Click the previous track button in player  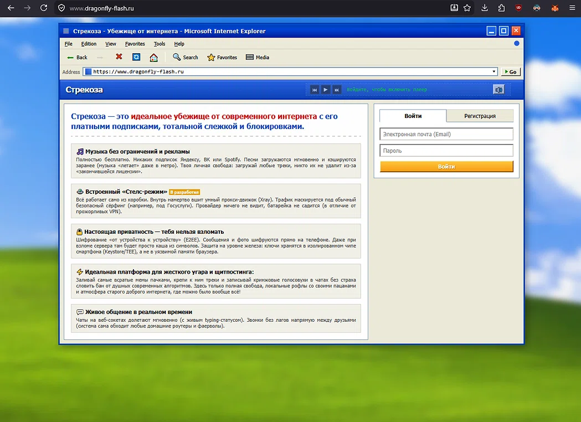pyautogui.click(x=314, y=90)
